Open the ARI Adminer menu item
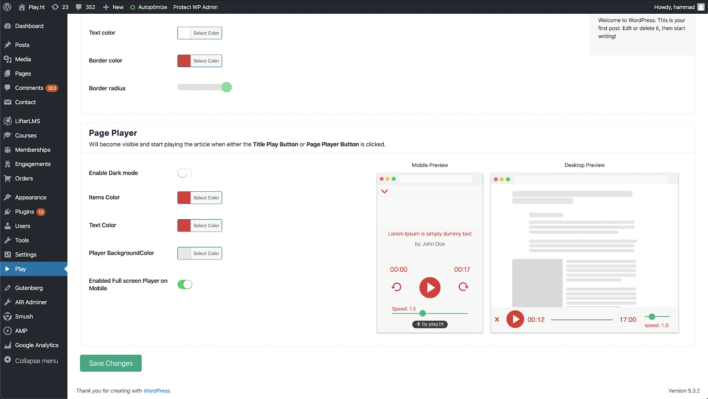This screenshot has width=708, height=399. tap(34, 302)
